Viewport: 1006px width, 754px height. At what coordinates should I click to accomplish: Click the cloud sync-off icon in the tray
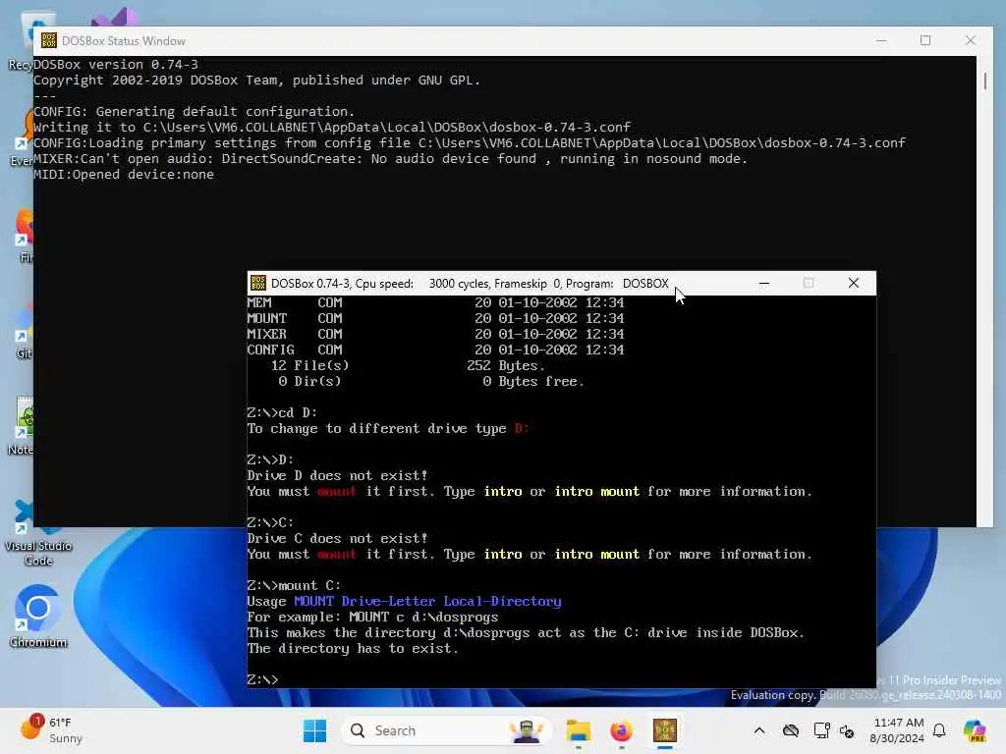791,730
